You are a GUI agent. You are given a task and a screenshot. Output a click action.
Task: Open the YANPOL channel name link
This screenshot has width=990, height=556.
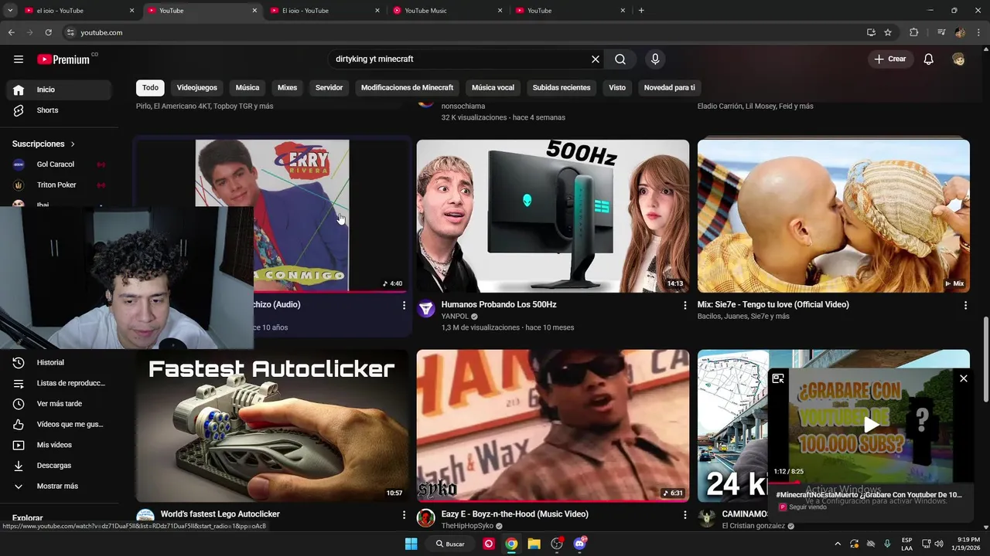(455, 317)
